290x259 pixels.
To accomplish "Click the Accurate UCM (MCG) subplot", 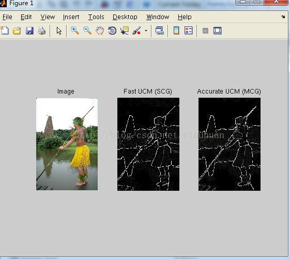I will [x=230, y=144].
